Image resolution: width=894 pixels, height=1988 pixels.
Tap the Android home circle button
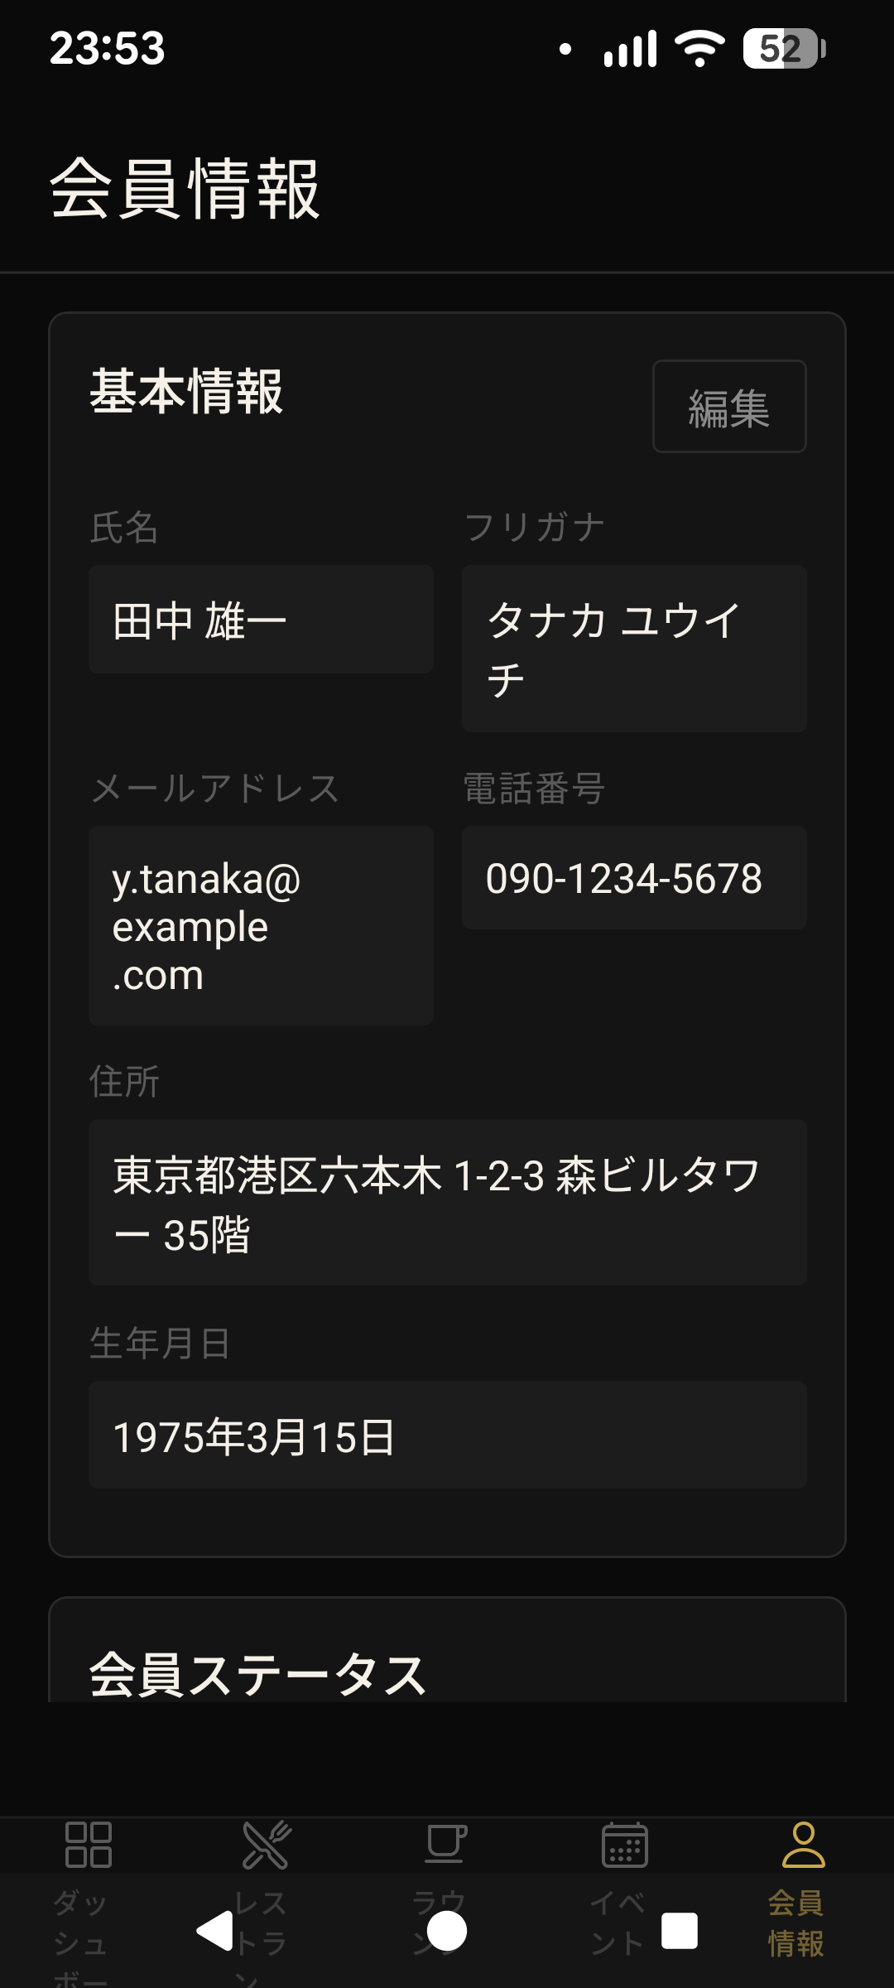(x=447, y=1932)
